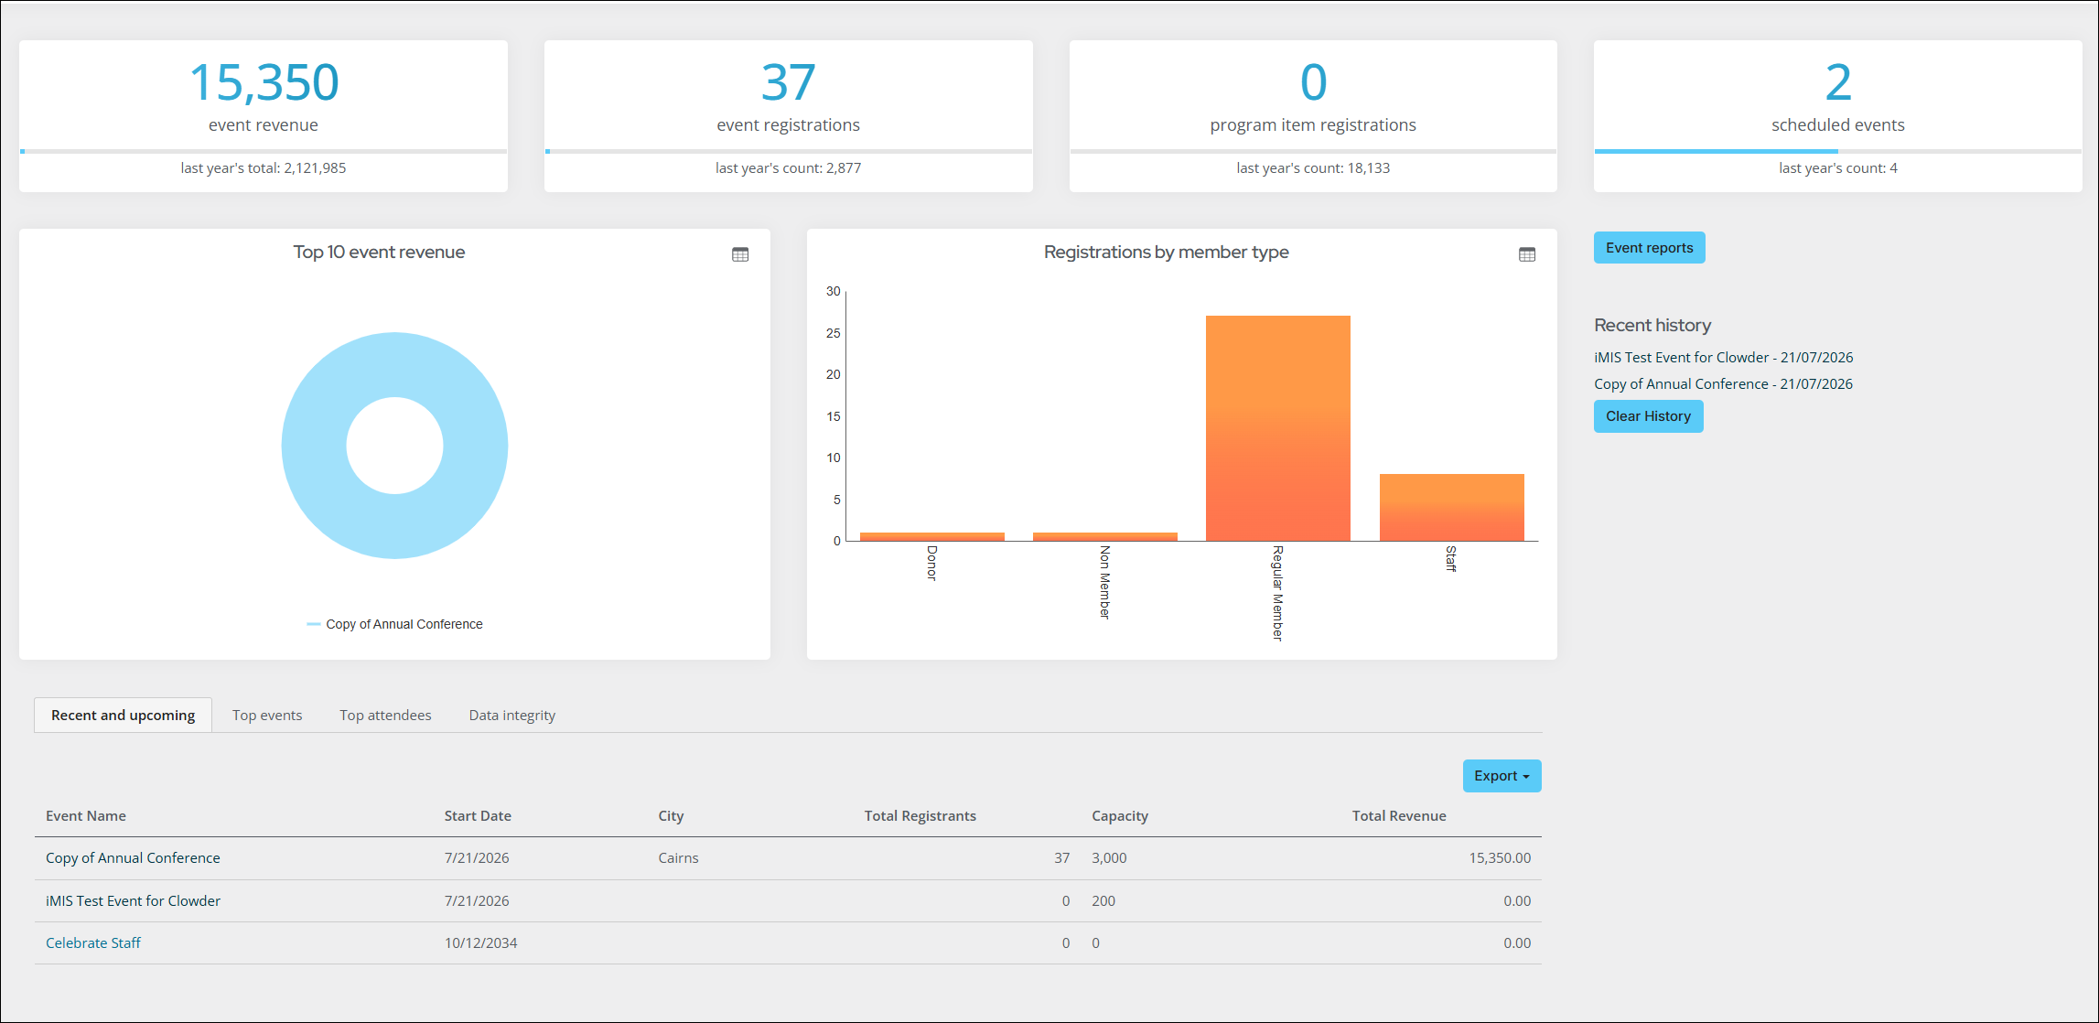Clear the recent history list

tap(1648, 416)
